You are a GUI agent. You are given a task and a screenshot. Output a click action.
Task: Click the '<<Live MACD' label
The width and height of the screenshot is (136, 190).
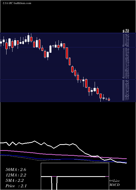pos(115,183)
